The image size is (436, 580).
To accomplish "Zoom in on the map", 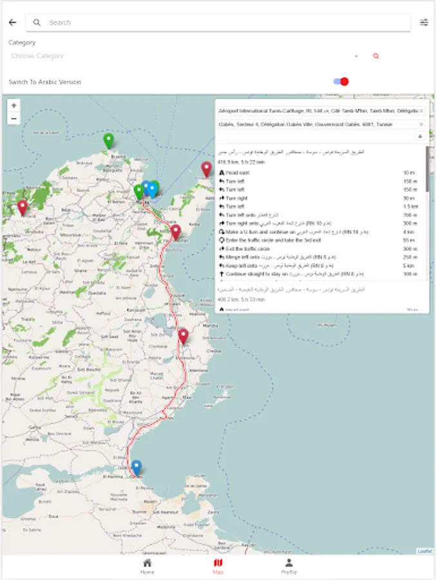I will point(14,106).
